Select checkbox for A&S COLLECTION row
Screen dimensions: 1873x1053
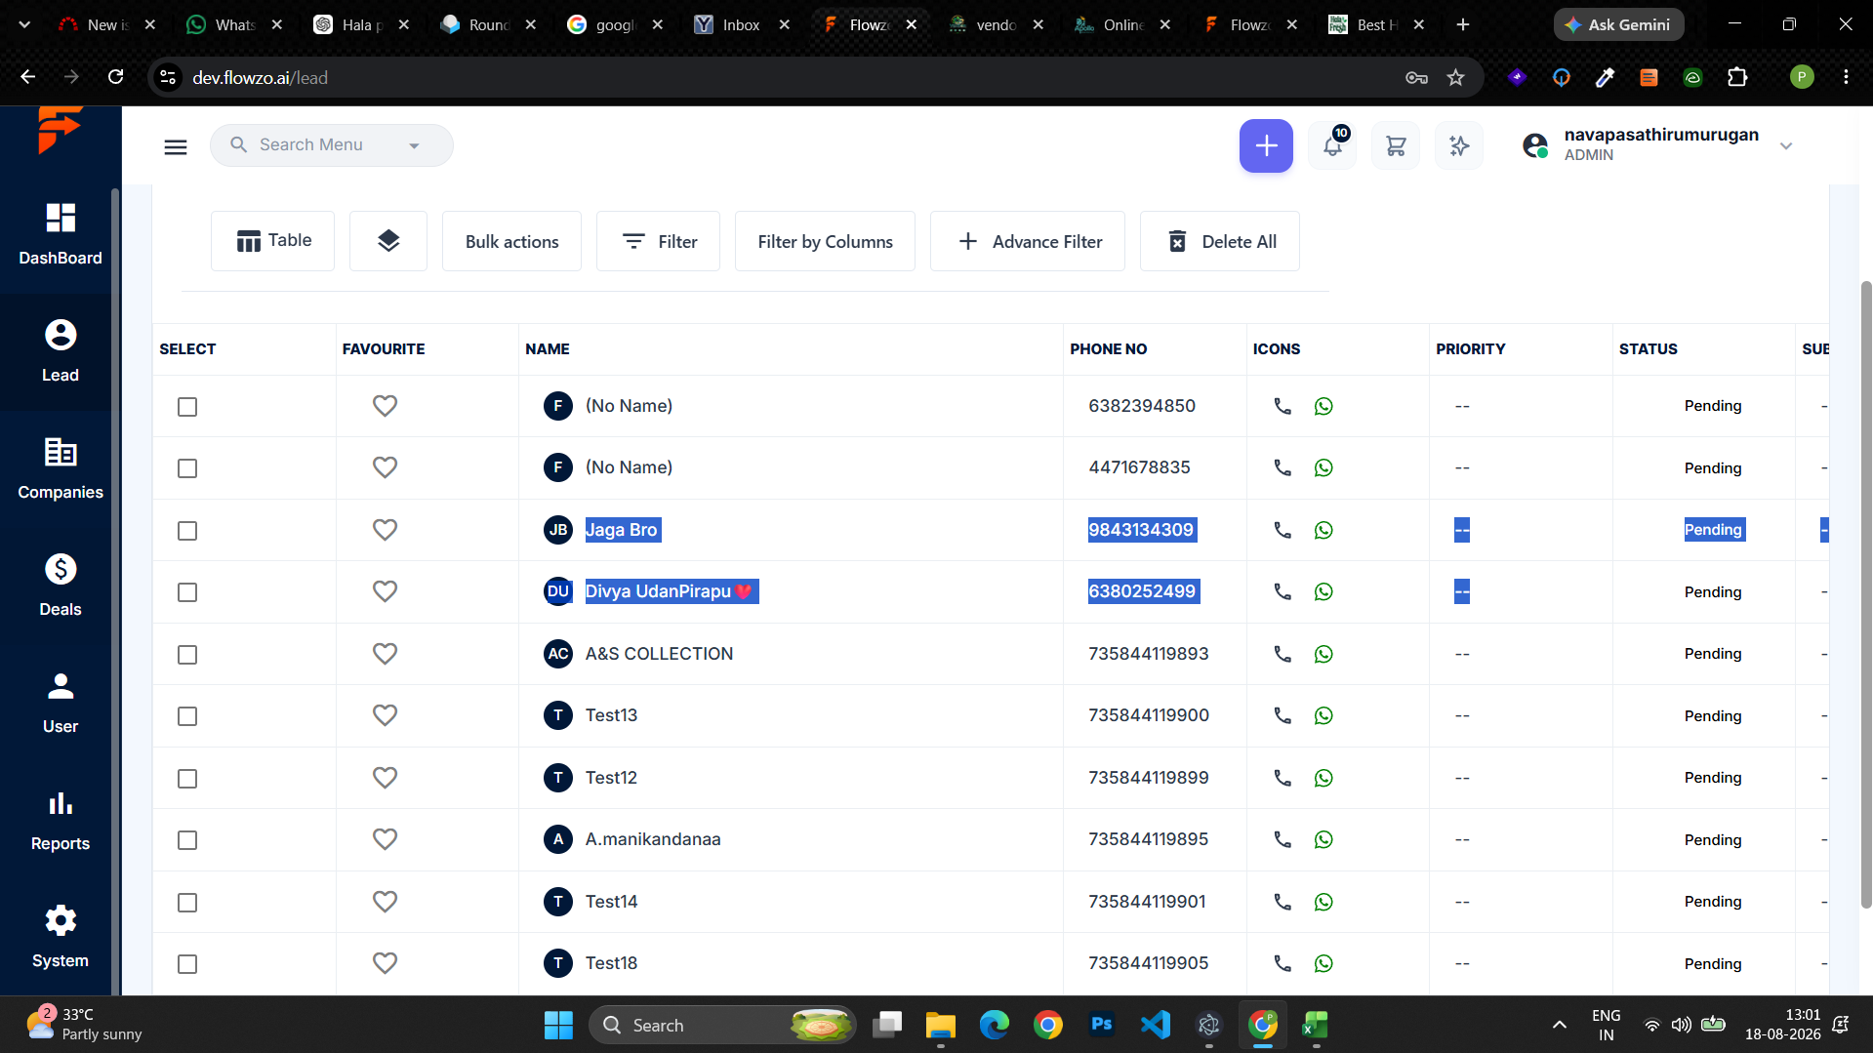[x=187, y=655]
